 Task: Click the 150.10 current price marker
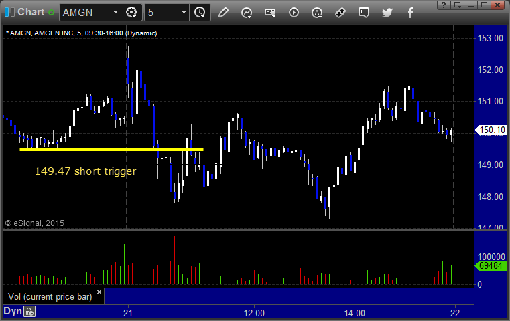point(492,130)
